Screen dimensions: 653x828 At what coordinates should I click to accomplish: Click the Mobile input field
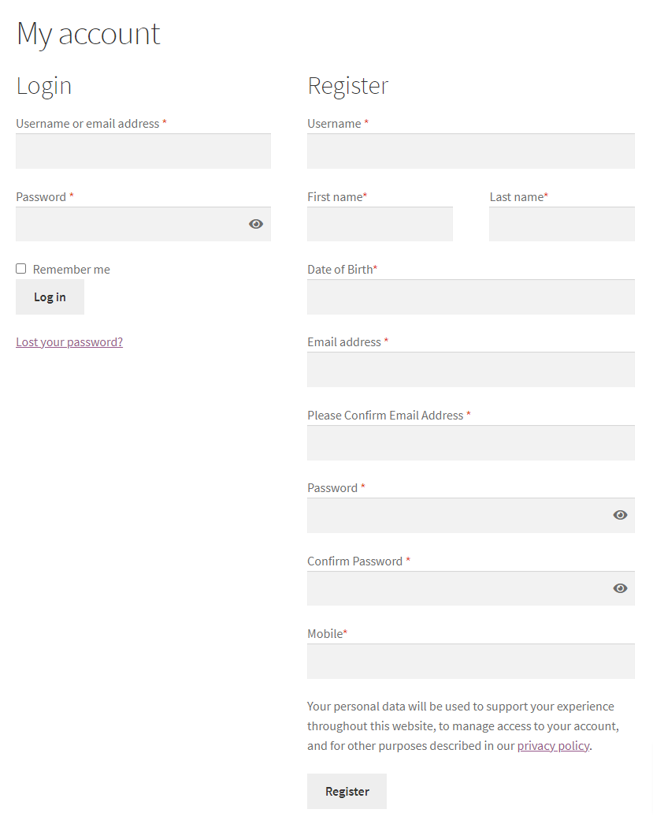471,661
